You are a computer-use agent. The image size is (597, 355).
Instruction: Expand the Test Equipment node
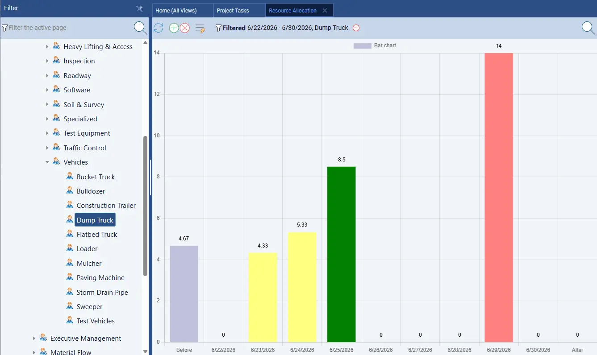[47, 133]
